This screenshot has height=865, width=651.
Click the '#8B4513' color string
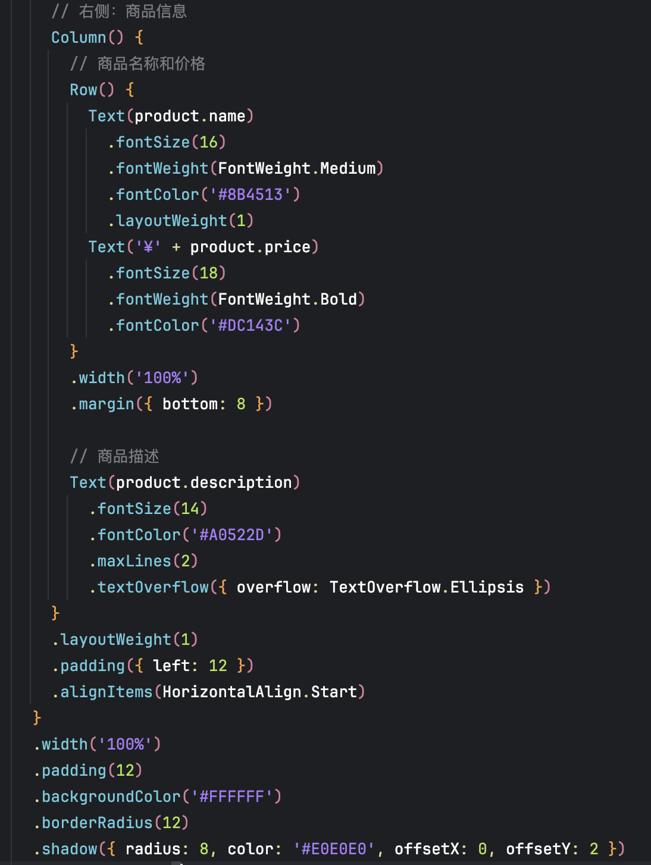[251, 195]
